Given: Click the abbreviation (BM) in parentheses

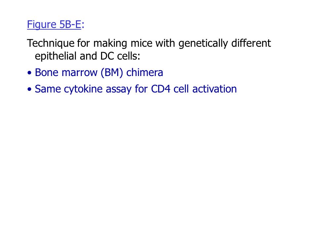Looking at the screenshot, I should pos(112,72).
